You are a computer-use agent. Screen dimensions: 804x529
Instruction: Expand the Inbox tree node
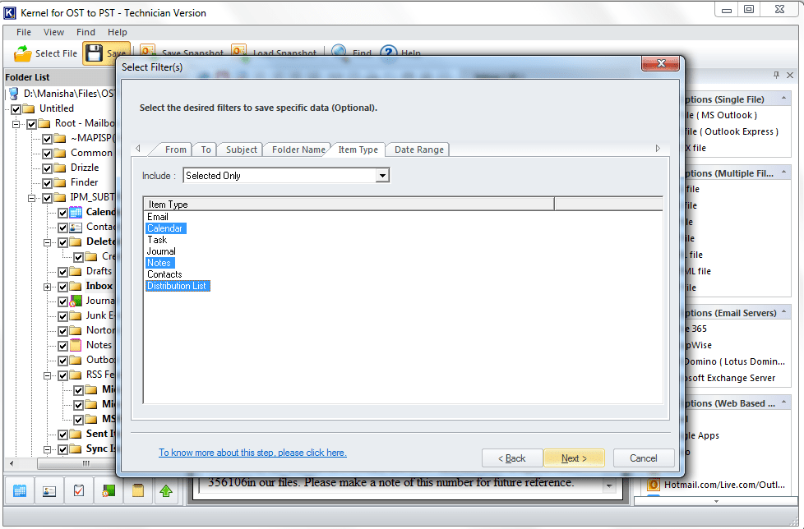point(47,287)
